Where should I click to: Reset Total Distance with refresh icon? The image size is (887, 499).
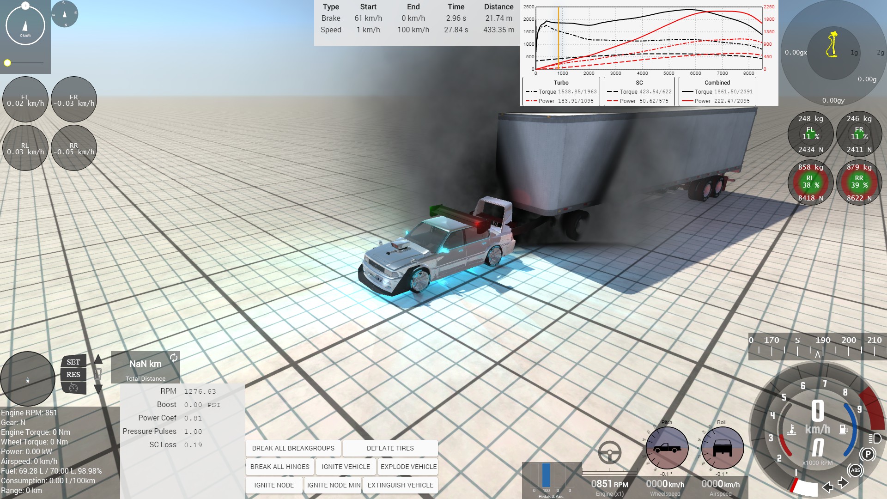coord(174,358)
